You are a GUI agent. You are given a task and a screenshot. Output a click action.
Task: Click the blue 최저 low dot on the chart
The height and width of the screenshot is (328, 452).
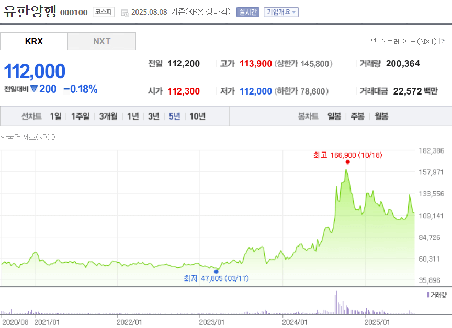click(216, 271)
